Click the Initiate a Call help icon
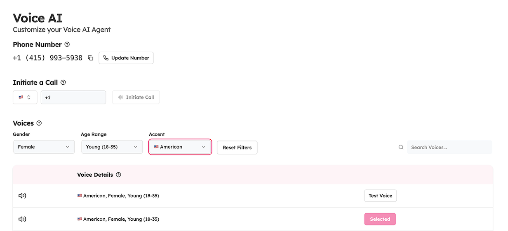The width and height of the screenshot is (508, 231). point(63,82)
